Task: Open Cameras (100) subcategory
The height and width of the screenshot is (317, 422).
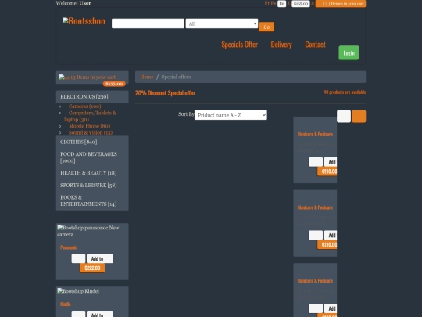Action: click(84, 106)
